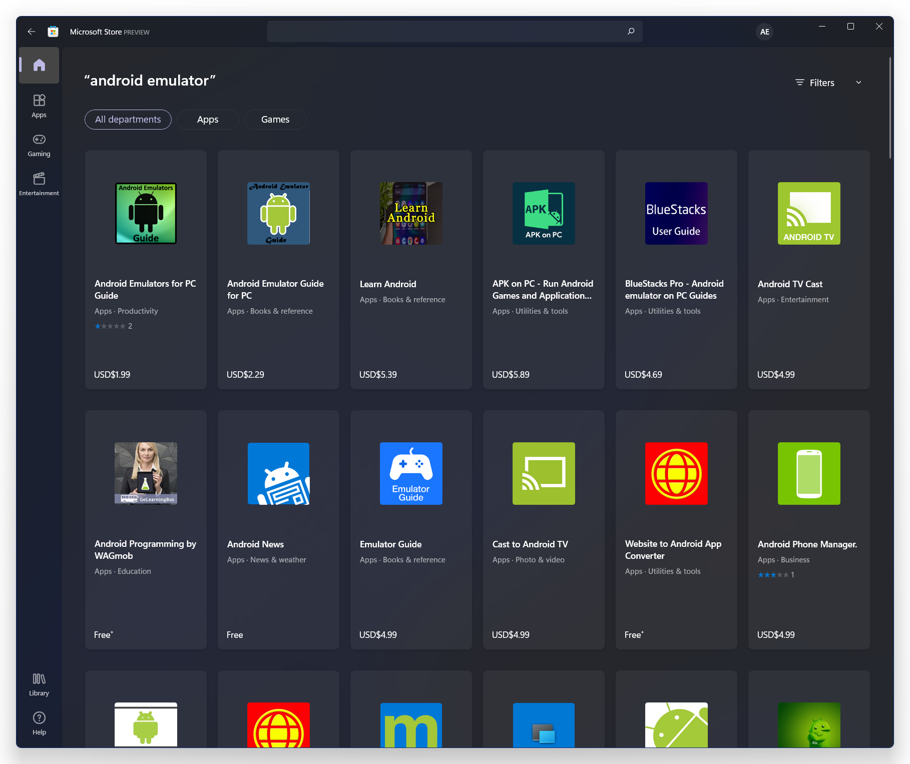
Task: Open the Home sidebar section
Action: click(x=39, y=65)
